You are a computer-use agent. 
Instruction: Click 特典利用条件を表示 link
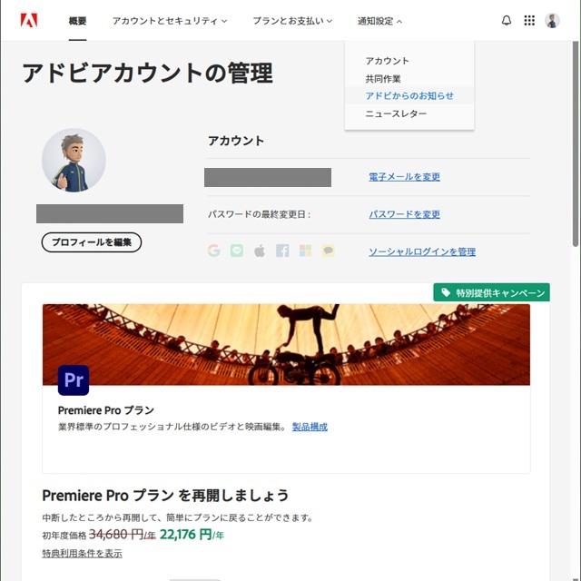click(82, 554)
